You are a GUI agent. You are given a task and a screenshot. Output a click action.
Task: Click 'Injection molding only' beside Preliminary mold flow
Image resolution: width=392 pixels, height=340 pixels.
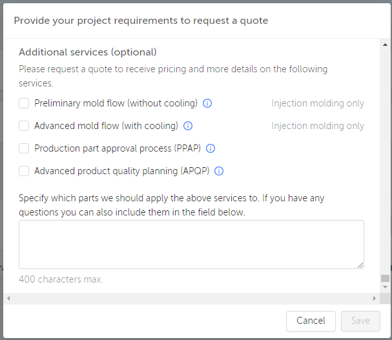(x=318, y=103)
